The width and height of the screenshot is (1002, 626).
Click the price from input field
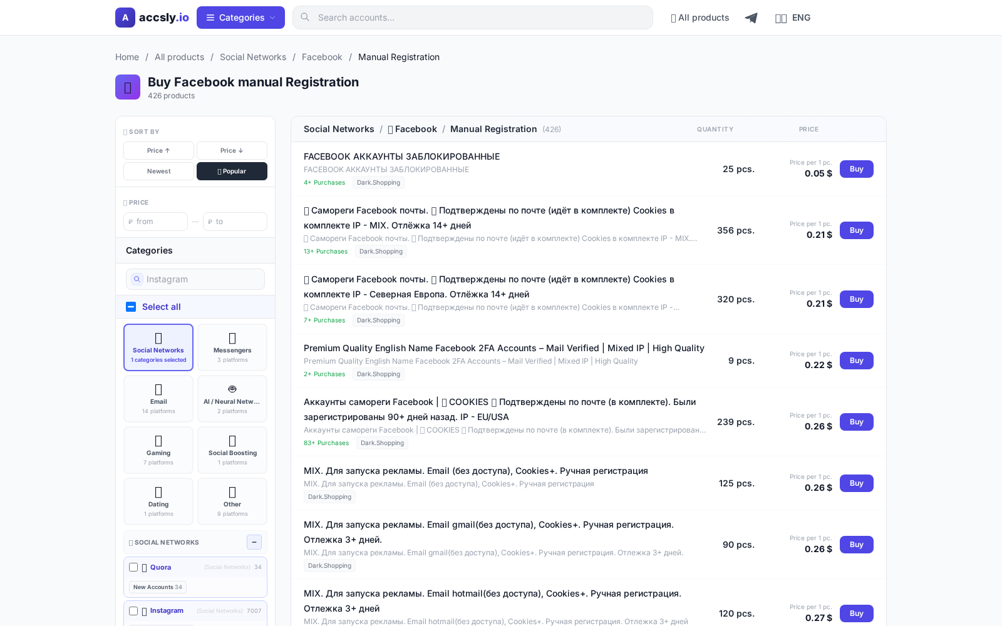(x=155, y=222)
